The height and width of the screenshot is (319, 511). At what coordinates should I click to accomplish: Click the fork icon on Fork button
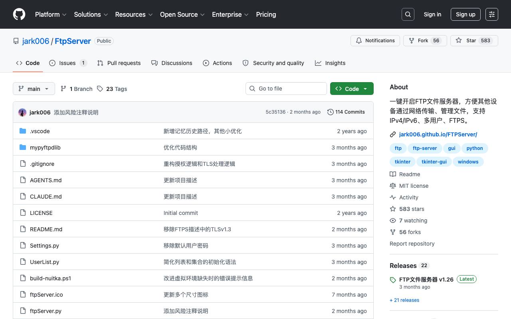point(412,41)
